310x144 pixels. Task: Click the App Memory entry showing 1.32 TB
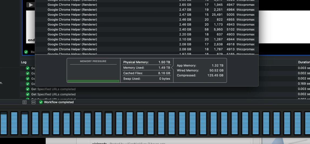point(200,65)
